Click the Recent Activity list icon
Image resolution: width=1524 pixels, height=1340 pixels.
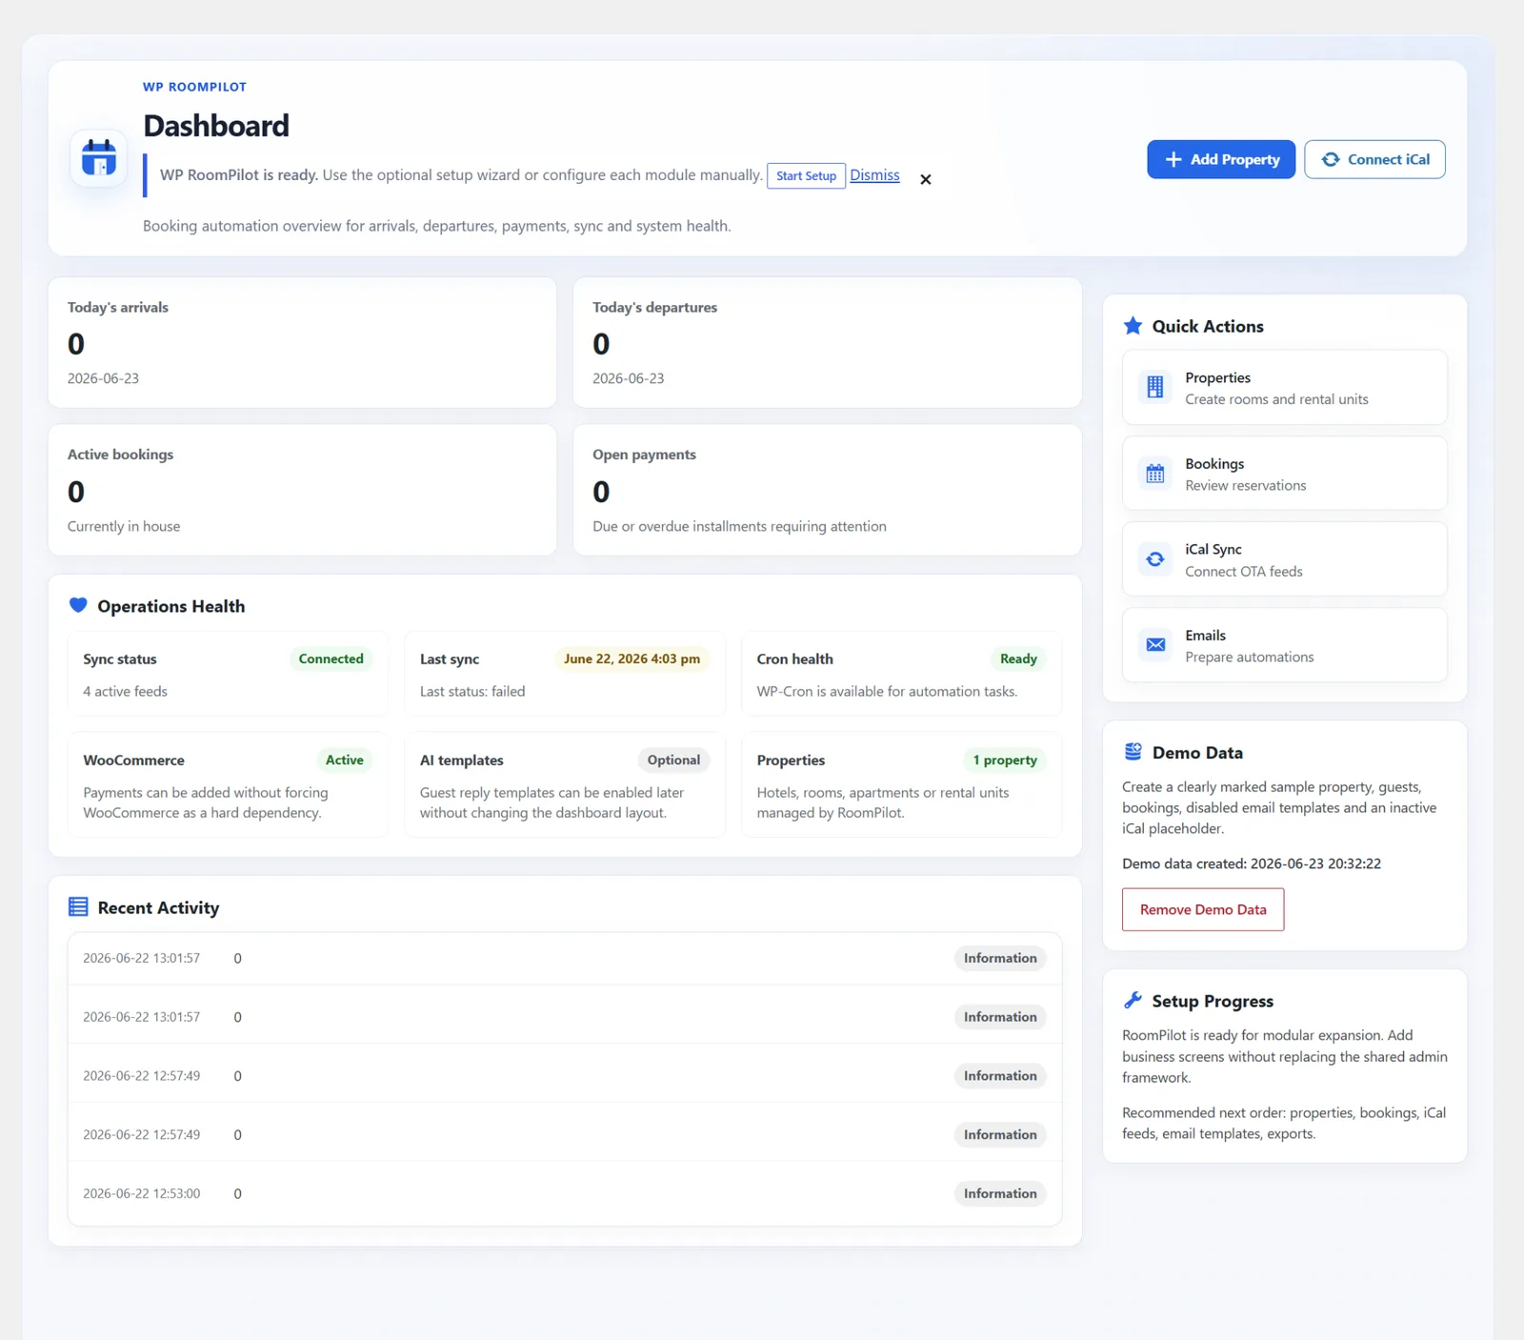coord(78,907)
